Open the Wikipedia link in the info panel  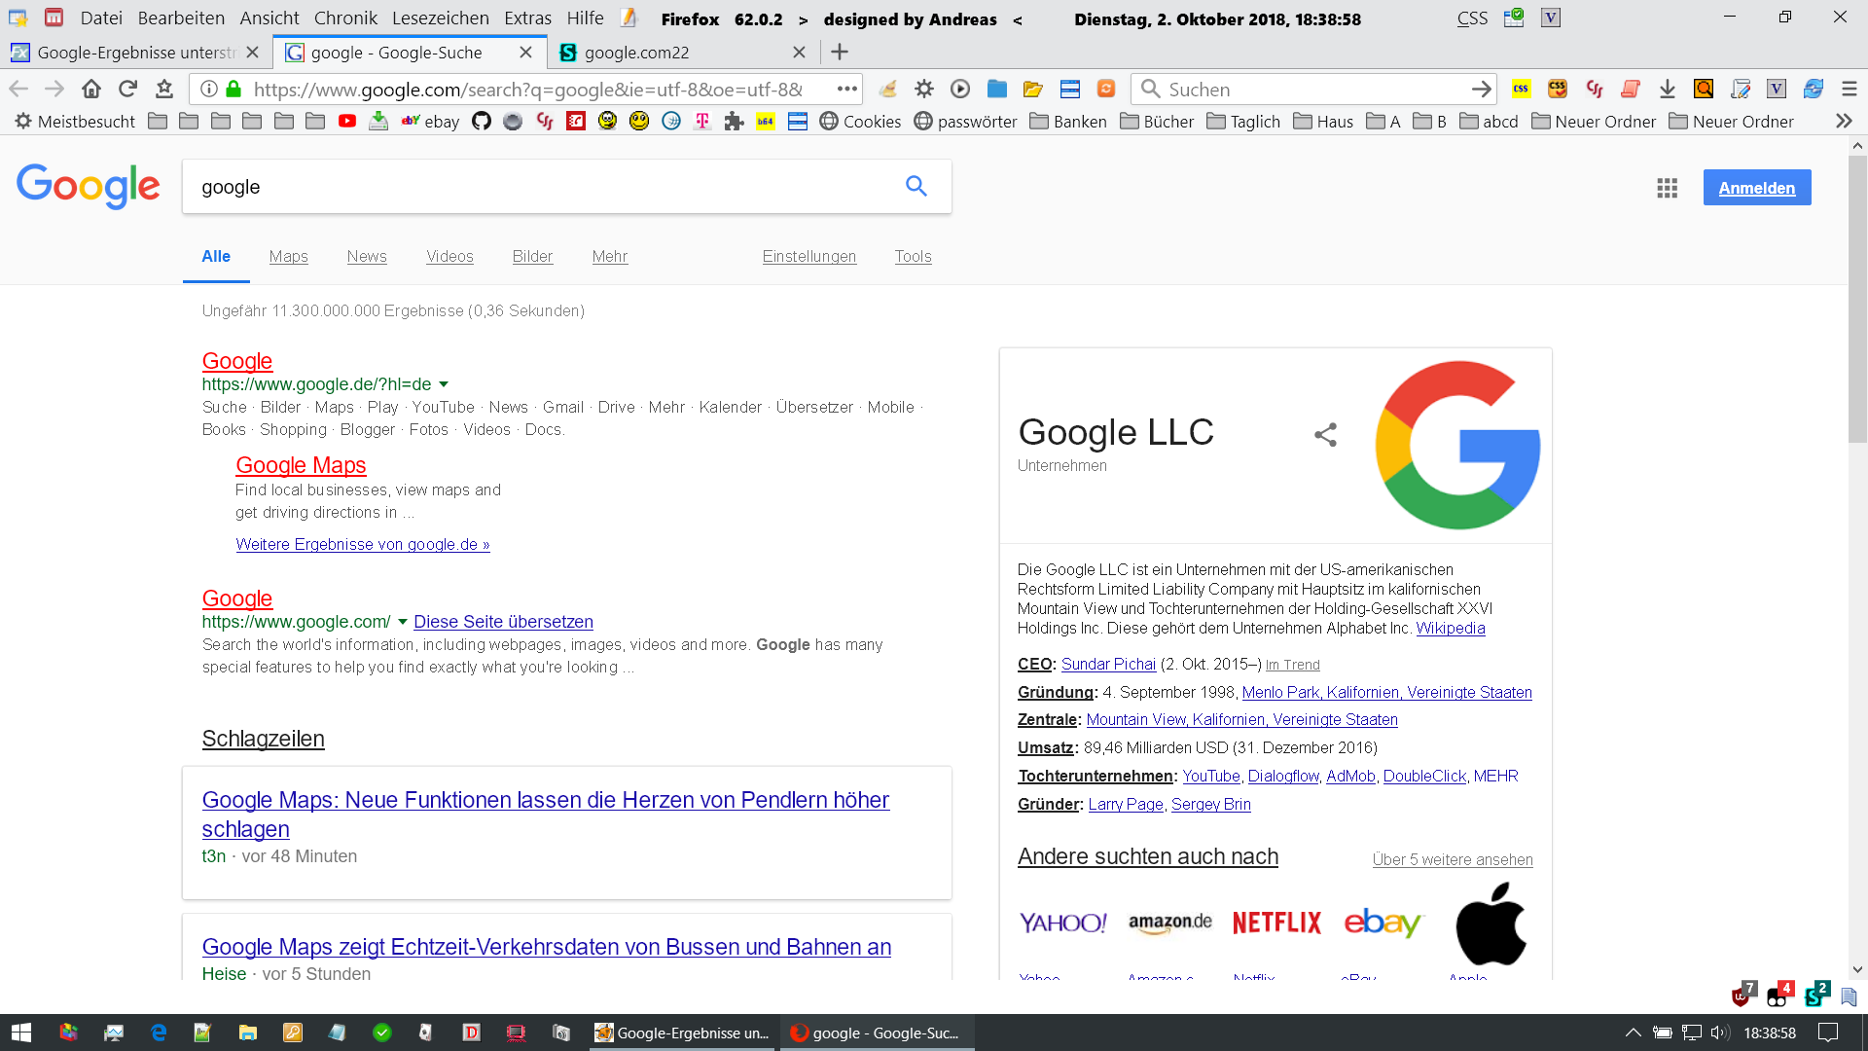point(1450,629)
